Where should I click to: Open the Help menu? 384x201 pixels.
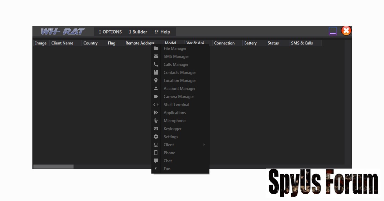click(162, 32)
